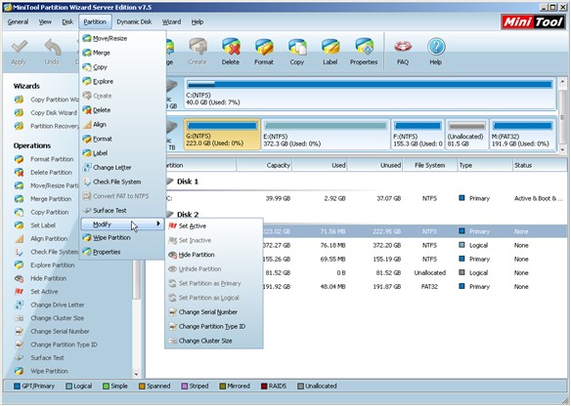The image size is (571, 406).
Task: Click the Surface Test icon in sidebar
Action: click(x=19, y=358)
